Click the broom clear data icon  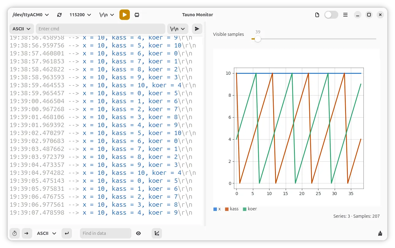click(x=380, y=233)
